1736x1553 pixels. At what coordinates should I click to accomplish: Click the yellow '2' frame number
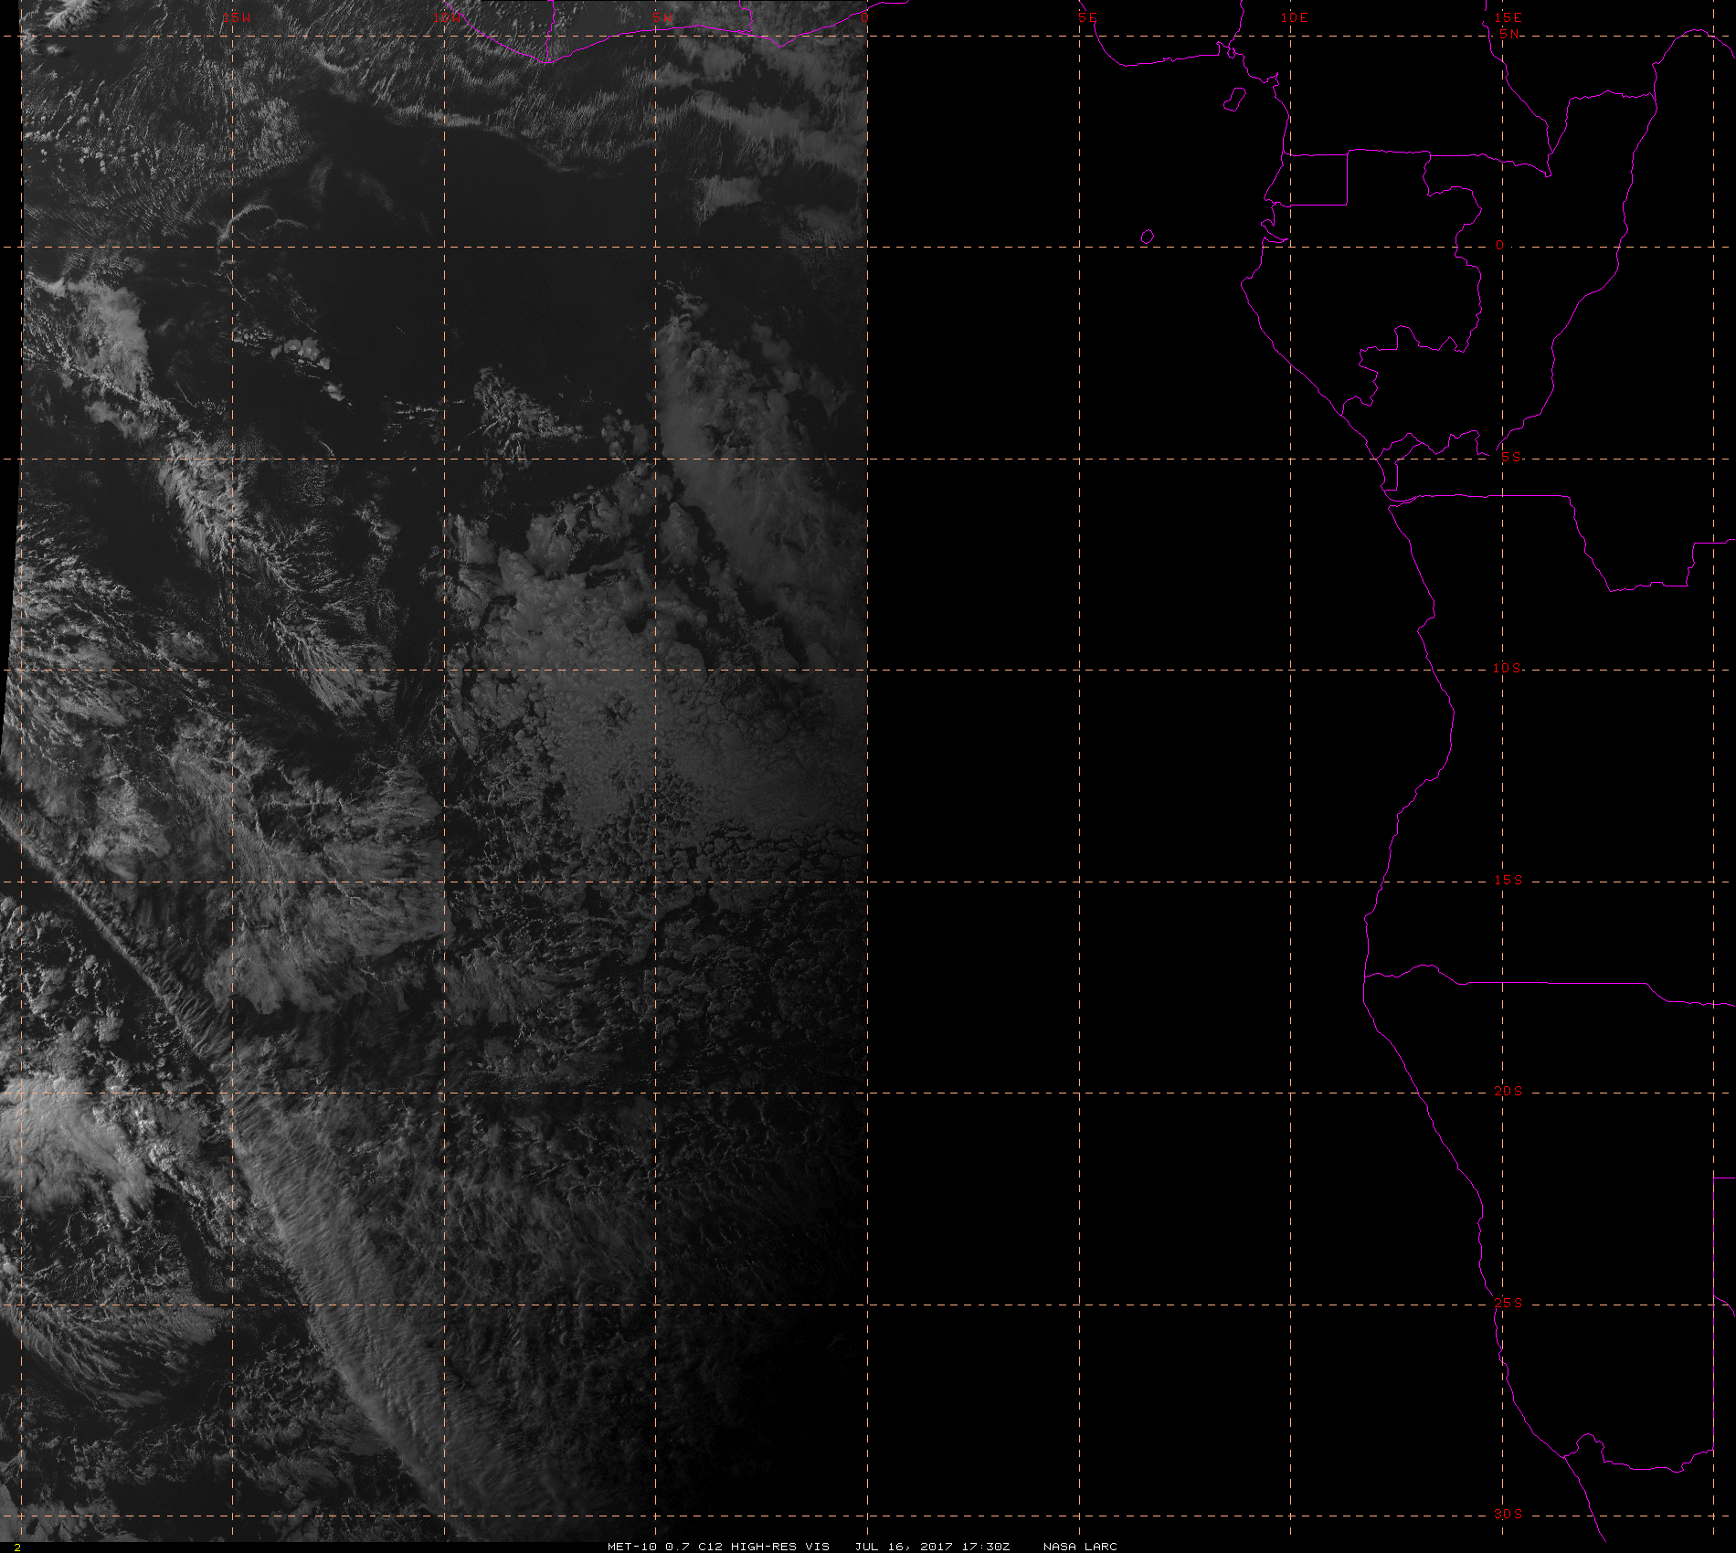point(17,1547)
